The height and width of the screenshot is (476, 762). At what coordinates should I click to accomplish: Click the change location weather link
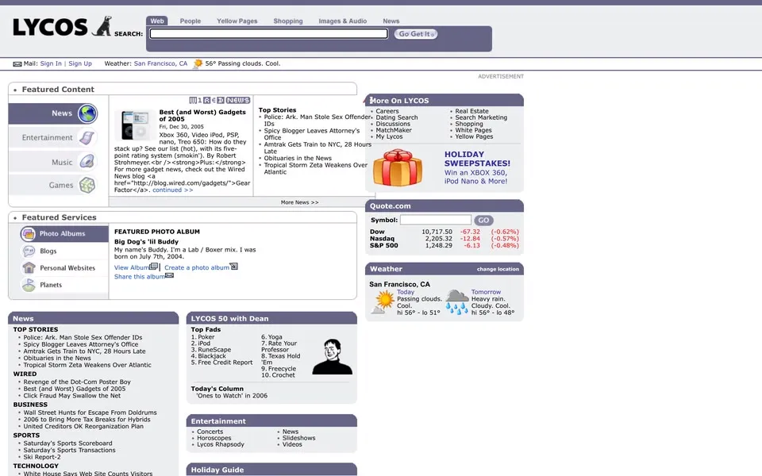point(498,269)
